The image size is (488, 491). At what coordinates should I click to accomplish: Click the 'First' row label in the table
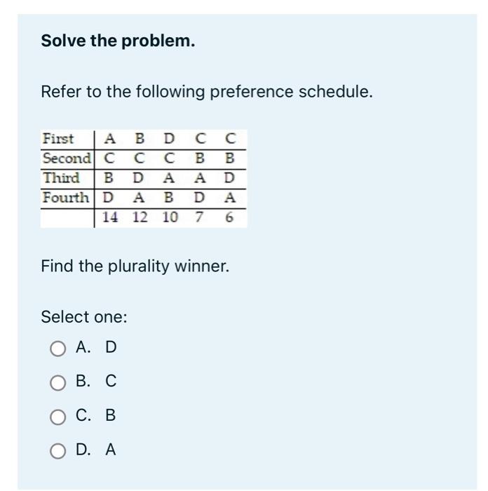coord(58,138)
